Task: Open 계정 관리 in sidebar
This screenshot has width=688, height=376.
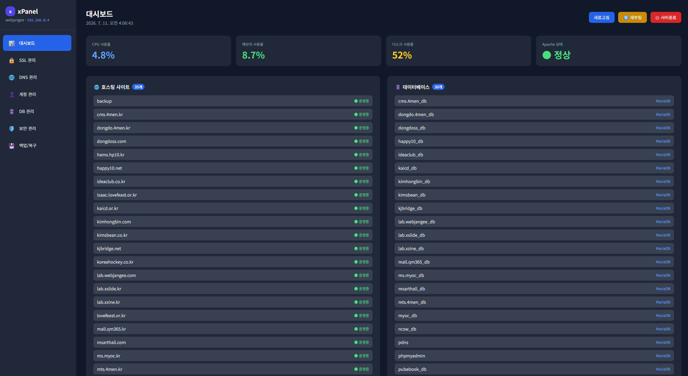Action: pos(37,94)
